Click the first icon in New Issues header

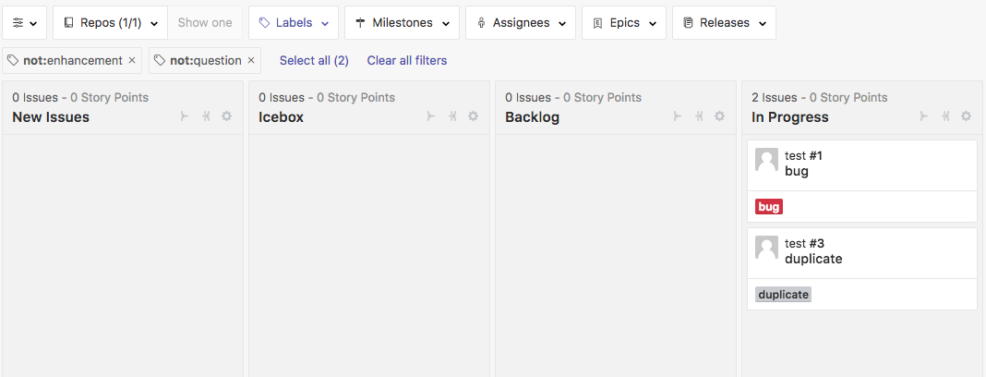pos(185,116)
